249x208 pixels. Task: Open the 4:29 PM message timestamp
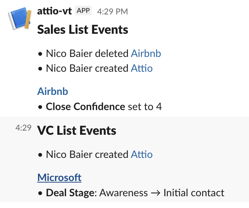(x=112, y=11)
